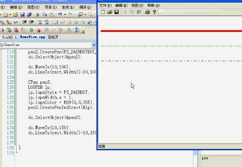Click Cut scissors icon in Demo app toolbar
242x167 pixels.
coord(125,12)
